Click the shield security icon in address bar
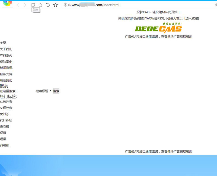Viewport: 217px width, 176px height. 65,5
